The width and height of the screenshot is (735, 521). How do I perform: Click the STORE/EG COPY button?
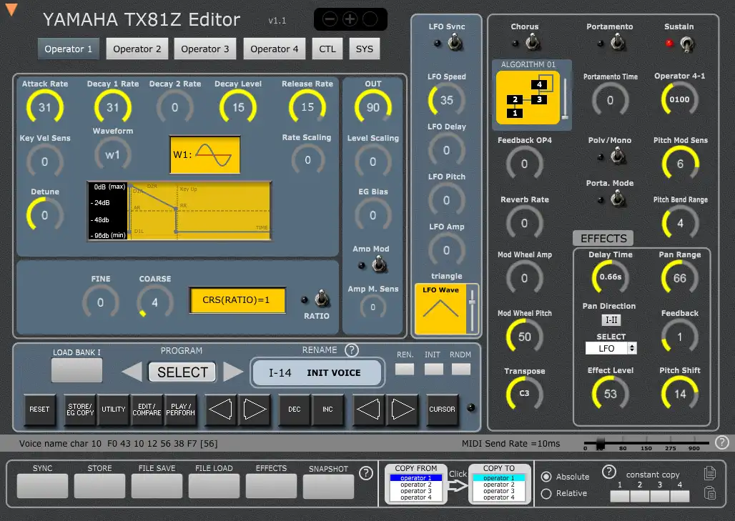(x=79, y=410)
